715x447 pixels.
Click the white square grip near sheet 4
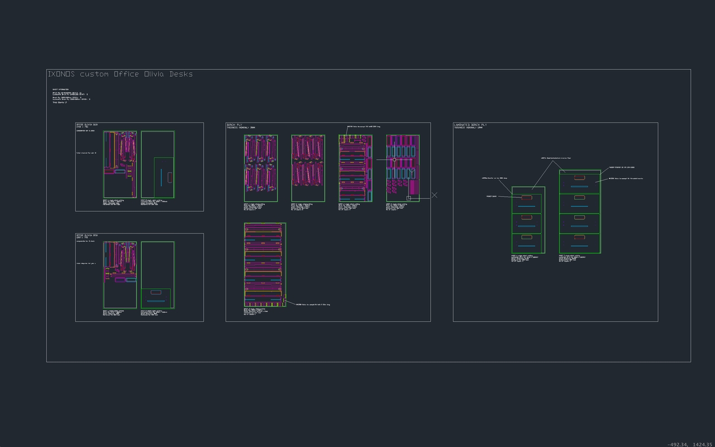tap(409, 198)
